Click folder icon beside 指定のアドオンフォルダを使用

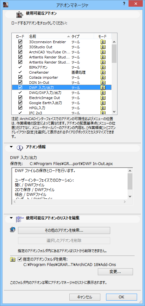[x=12, y=259]
